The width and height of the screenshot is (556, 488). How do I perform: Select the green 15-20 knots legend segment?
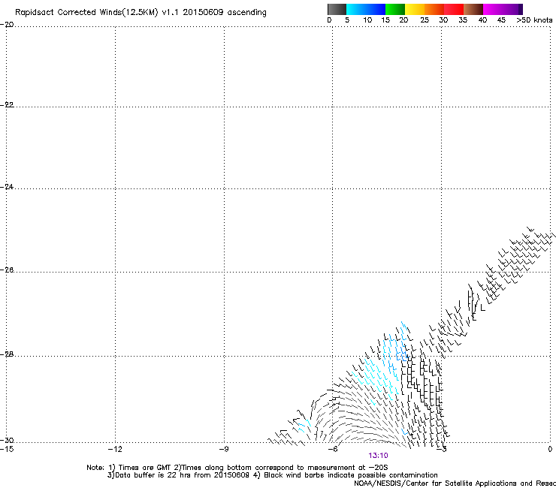point(395,9)
